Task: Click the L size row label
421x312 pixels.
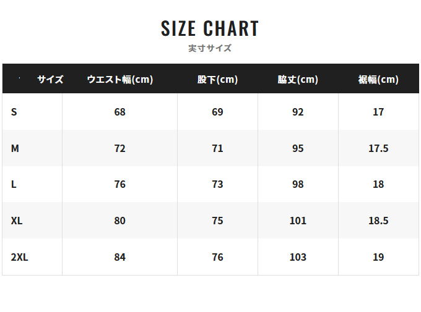Action: pos(14,184)
